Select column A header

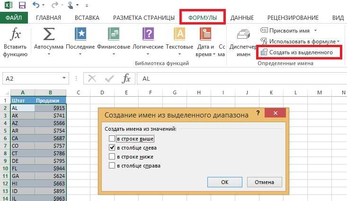click(x=23, y=92)
